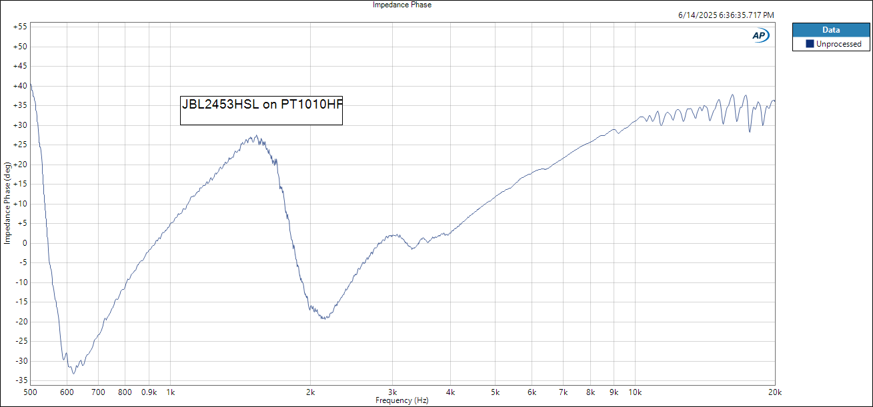
Task: Click the +25 value on vertical axis
Action: (x=20, y=145)
